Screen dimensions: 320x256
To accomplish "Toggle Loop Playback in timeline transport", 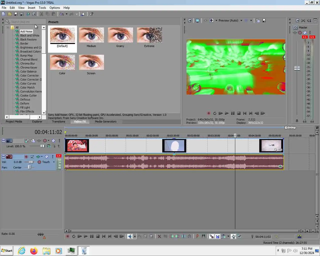I will point(74,236).
